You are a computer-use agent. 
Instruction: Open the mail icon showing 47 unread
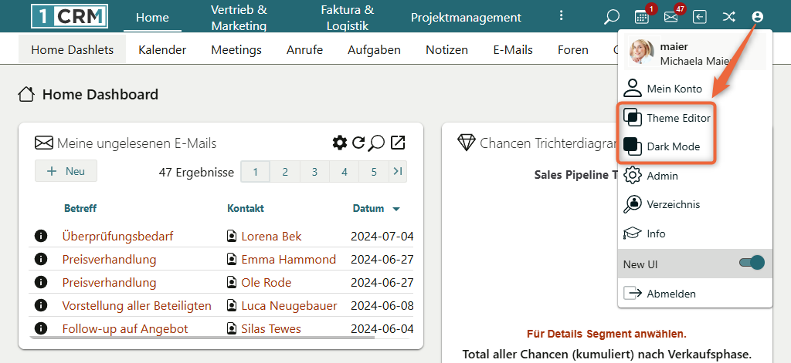point(670,17)
